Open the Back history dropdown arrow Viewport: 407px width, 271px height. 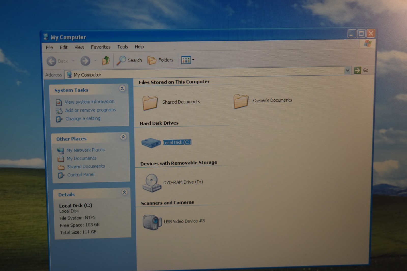point(73,61)
